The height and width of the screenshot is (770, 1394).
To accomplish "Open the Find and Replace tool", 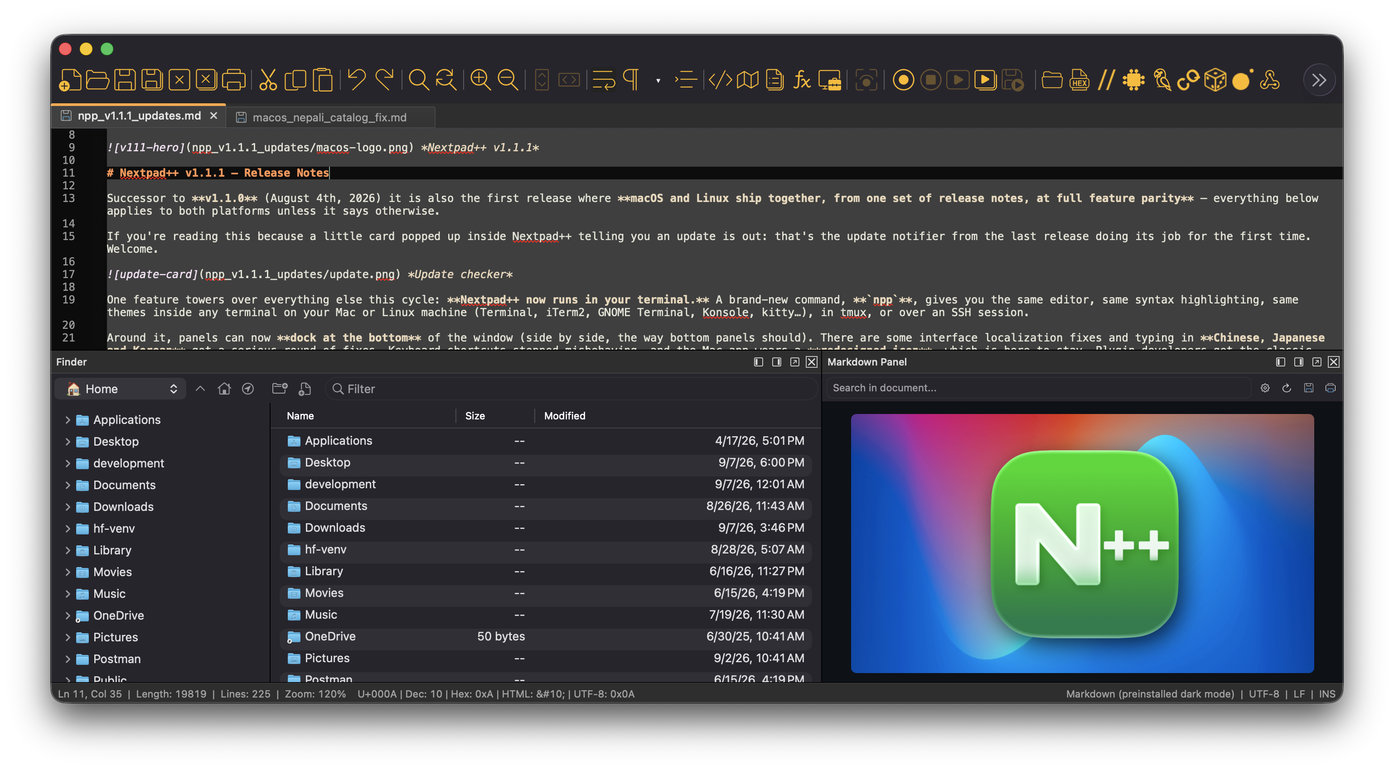I will pyautogui.click(x=446, y=80).
